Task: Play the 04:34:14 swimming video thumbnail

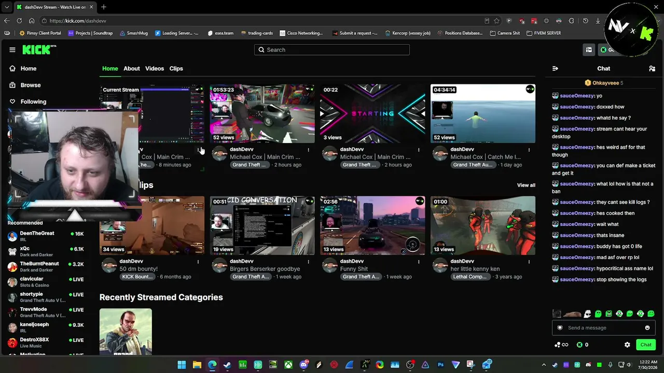Action: [483, 113]
